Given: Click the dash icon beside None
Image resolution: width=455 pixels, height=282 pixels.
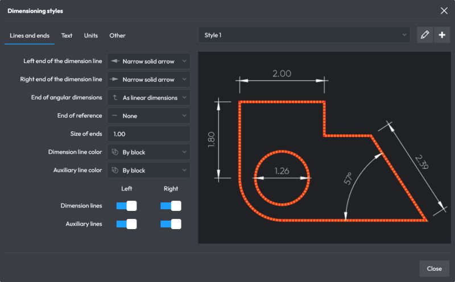Looking at the screenshot, I should click(x=115, y=115).
